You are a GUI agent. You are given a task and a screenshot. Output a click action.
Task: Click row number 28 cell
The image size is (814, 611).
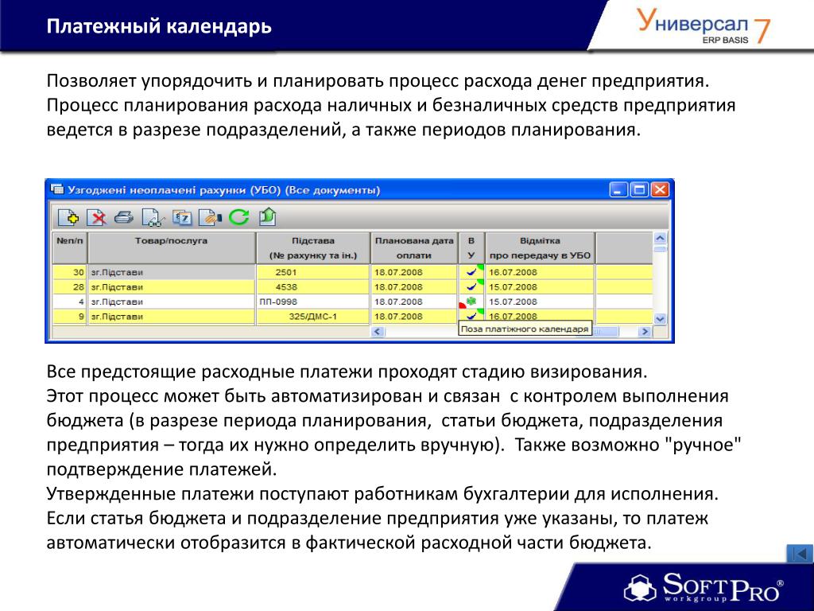tap(70, 286)
